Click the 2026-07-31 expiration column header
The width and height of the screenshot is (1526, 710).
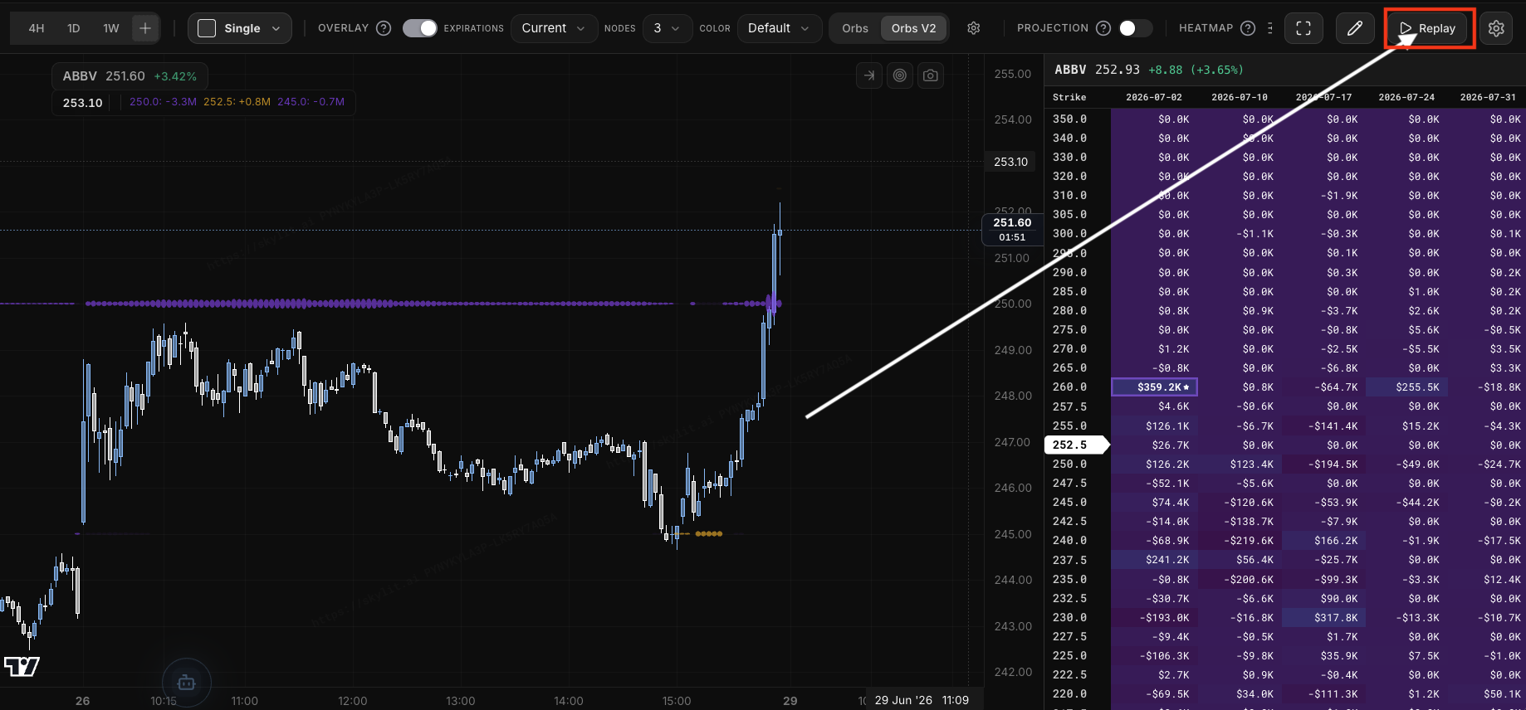(x=1488, y=97)
